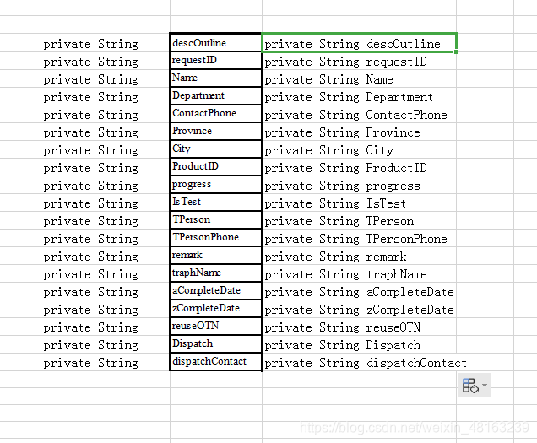Select the bordered cell 'traphName'

216,273
